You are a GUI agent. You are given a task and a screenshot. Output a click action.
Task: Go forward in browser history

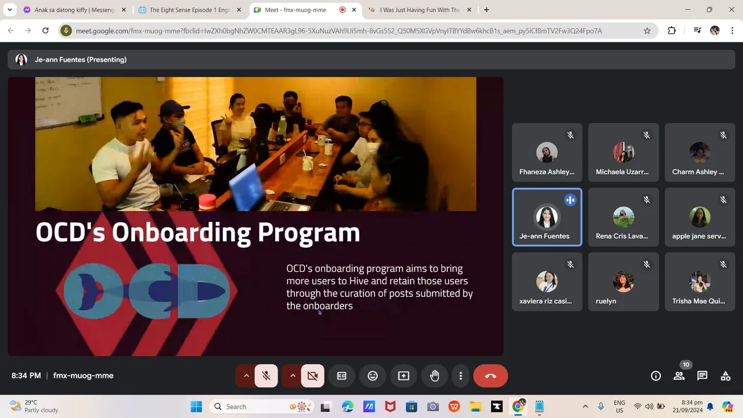tap(28, 31)
